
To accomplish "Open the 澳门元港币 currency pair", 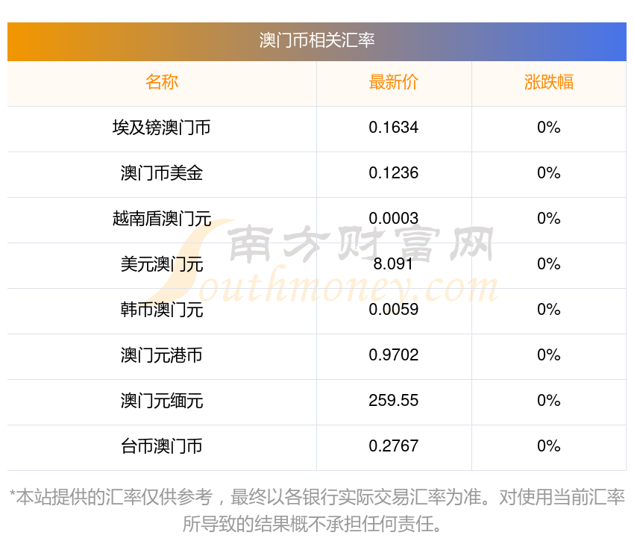I will (x=162, y=355).
